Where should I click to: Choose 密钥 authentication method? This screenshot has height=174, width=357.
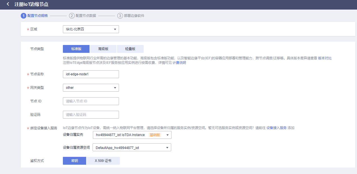coord(74,161)
